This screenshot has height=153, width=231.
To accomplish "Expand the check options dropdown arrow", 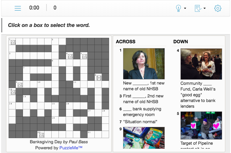I will tap(205, 8).
